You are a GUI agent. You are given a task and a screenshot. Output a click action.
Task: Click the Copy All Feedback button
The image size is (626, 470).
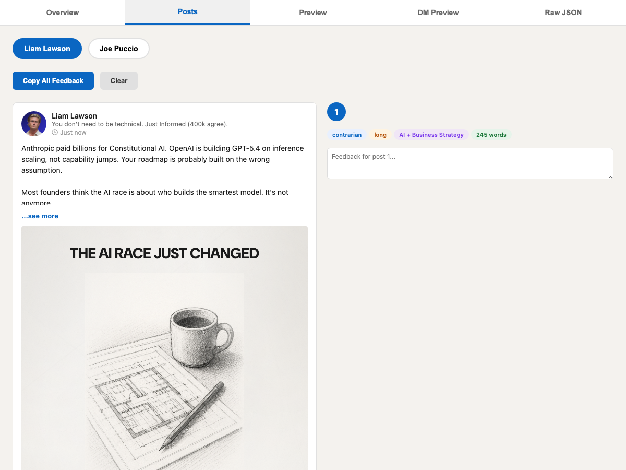[53, 80]
